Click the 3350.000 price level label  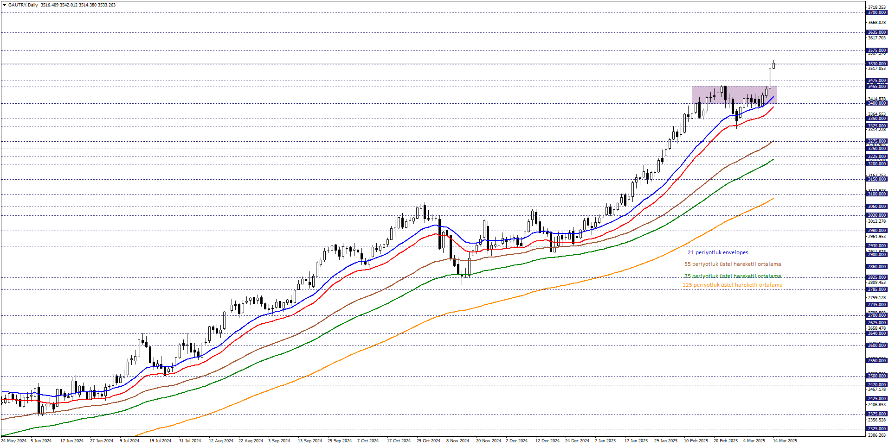click(876, 119)
